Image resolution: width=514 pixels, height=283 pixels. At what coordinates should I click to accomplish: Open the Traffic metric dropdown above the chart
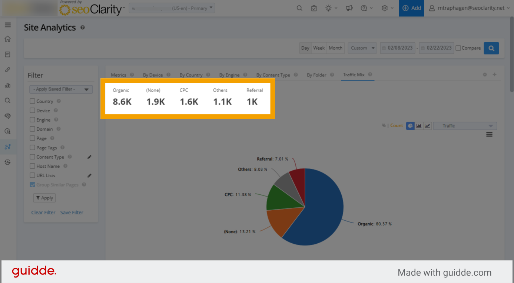(x=465, y=126)
